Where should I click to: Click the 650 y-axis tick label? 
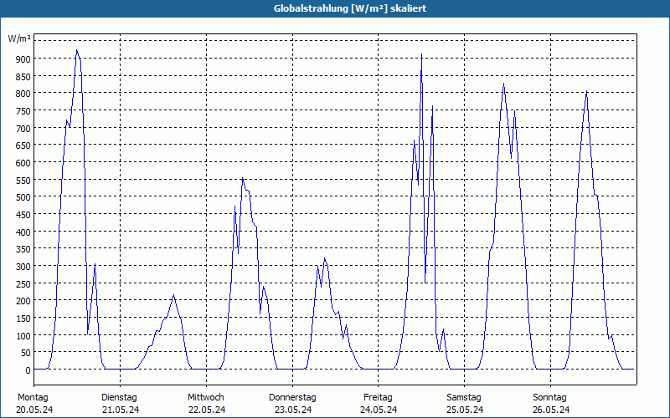point(24,145)
